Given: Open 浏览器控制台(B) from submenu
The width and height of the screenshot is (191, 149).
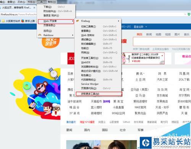Looking at the screenshot, I should tap(98, 67).
